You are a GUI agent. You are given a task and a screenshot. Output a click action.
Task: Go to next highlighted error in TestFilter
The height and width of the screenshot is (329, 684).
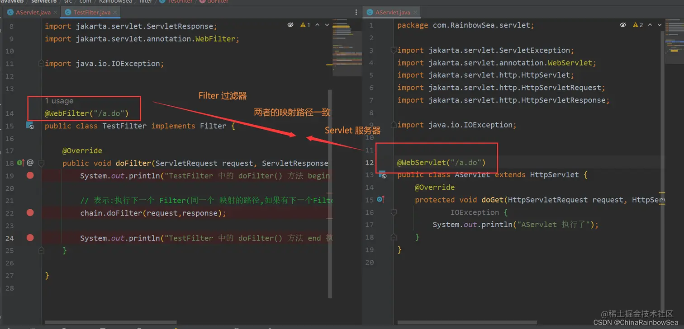click(327, 25)
